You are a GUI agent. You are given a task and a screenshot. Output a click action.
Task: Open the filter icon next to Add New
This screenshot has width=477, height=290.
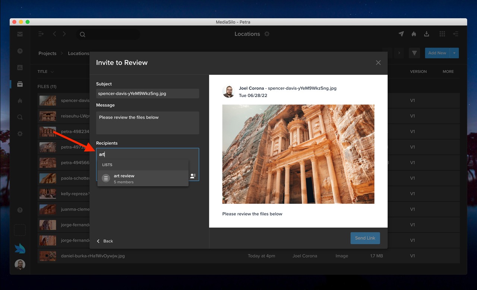[x=414, y=53]
